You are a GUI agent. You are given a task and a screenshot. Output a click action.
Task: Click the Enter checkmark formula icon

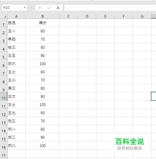[x=49, y=8]
